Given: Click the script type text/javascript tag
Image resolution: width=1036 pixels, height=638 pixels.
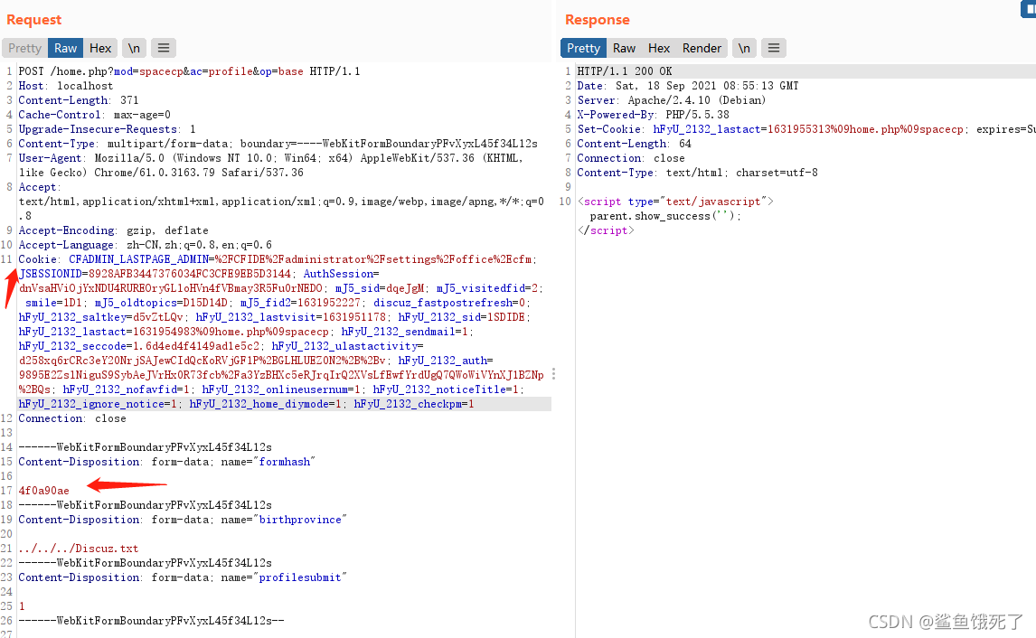Looking at the screenshot, I should [675, 202].
